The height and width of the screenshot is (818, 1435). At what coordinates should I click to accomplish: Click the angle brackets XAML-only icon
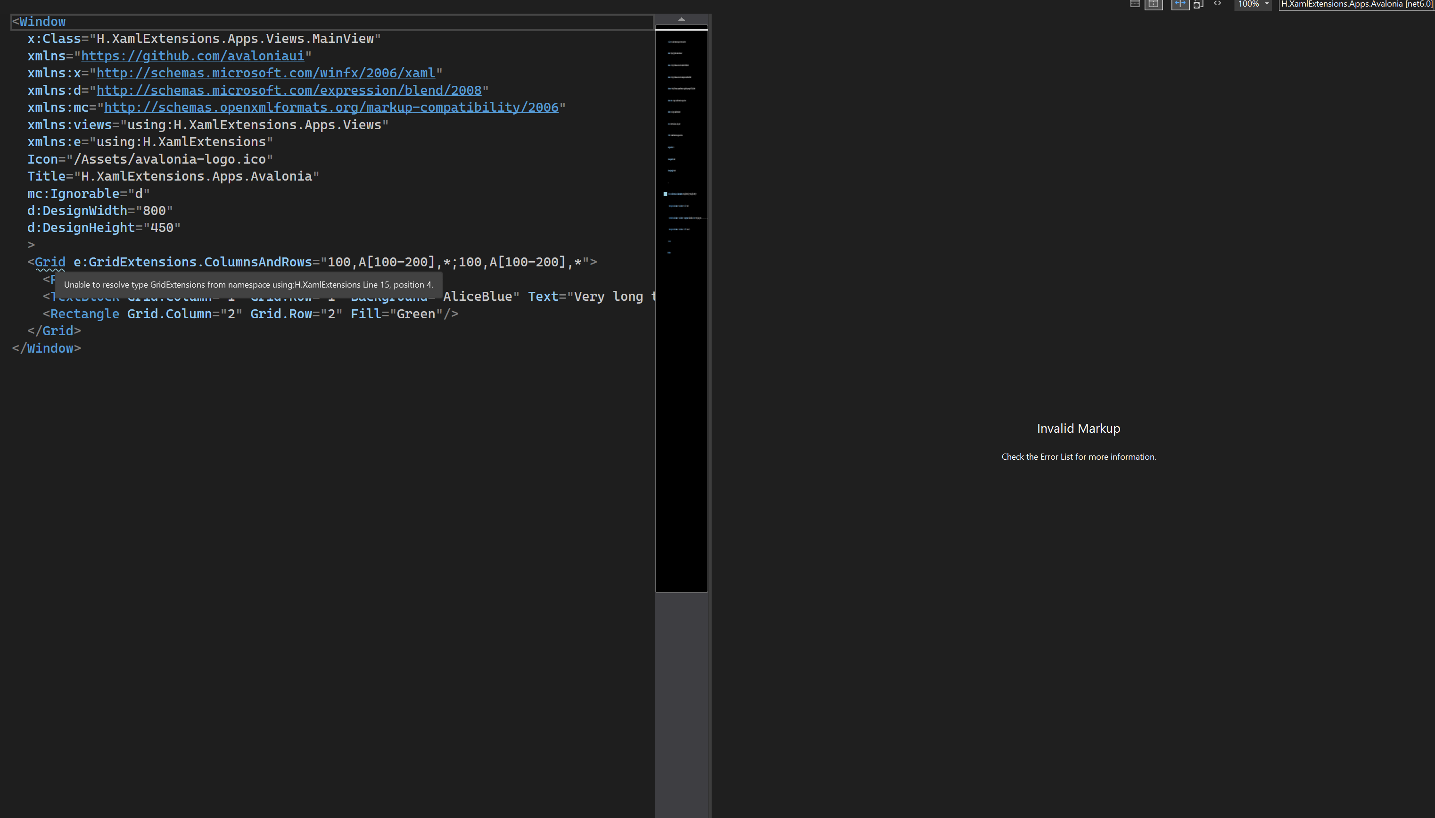pyautogui.click(x=1217, y=4)
